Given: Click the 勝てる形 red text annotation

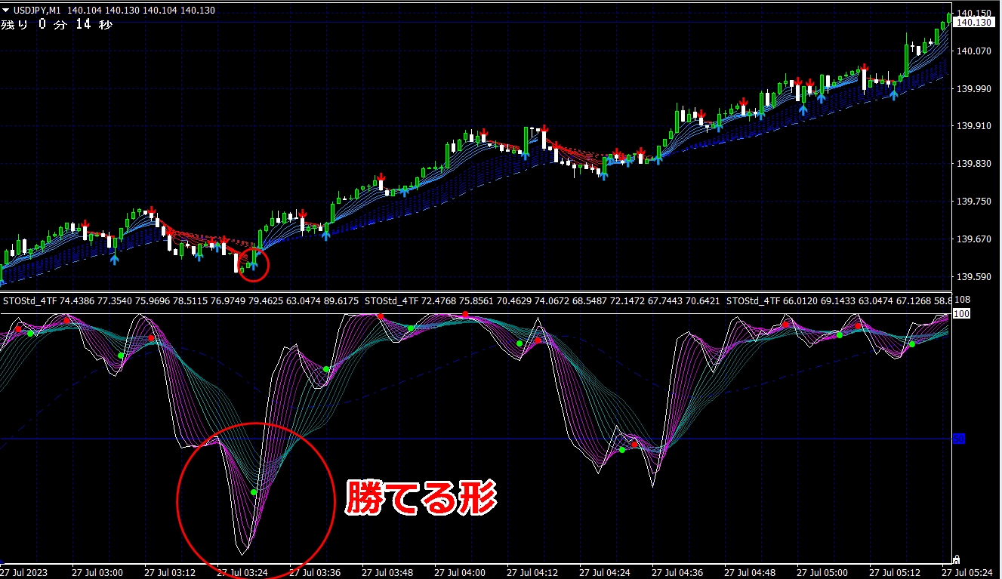Looking at the screenshot, I should point(421,498).
